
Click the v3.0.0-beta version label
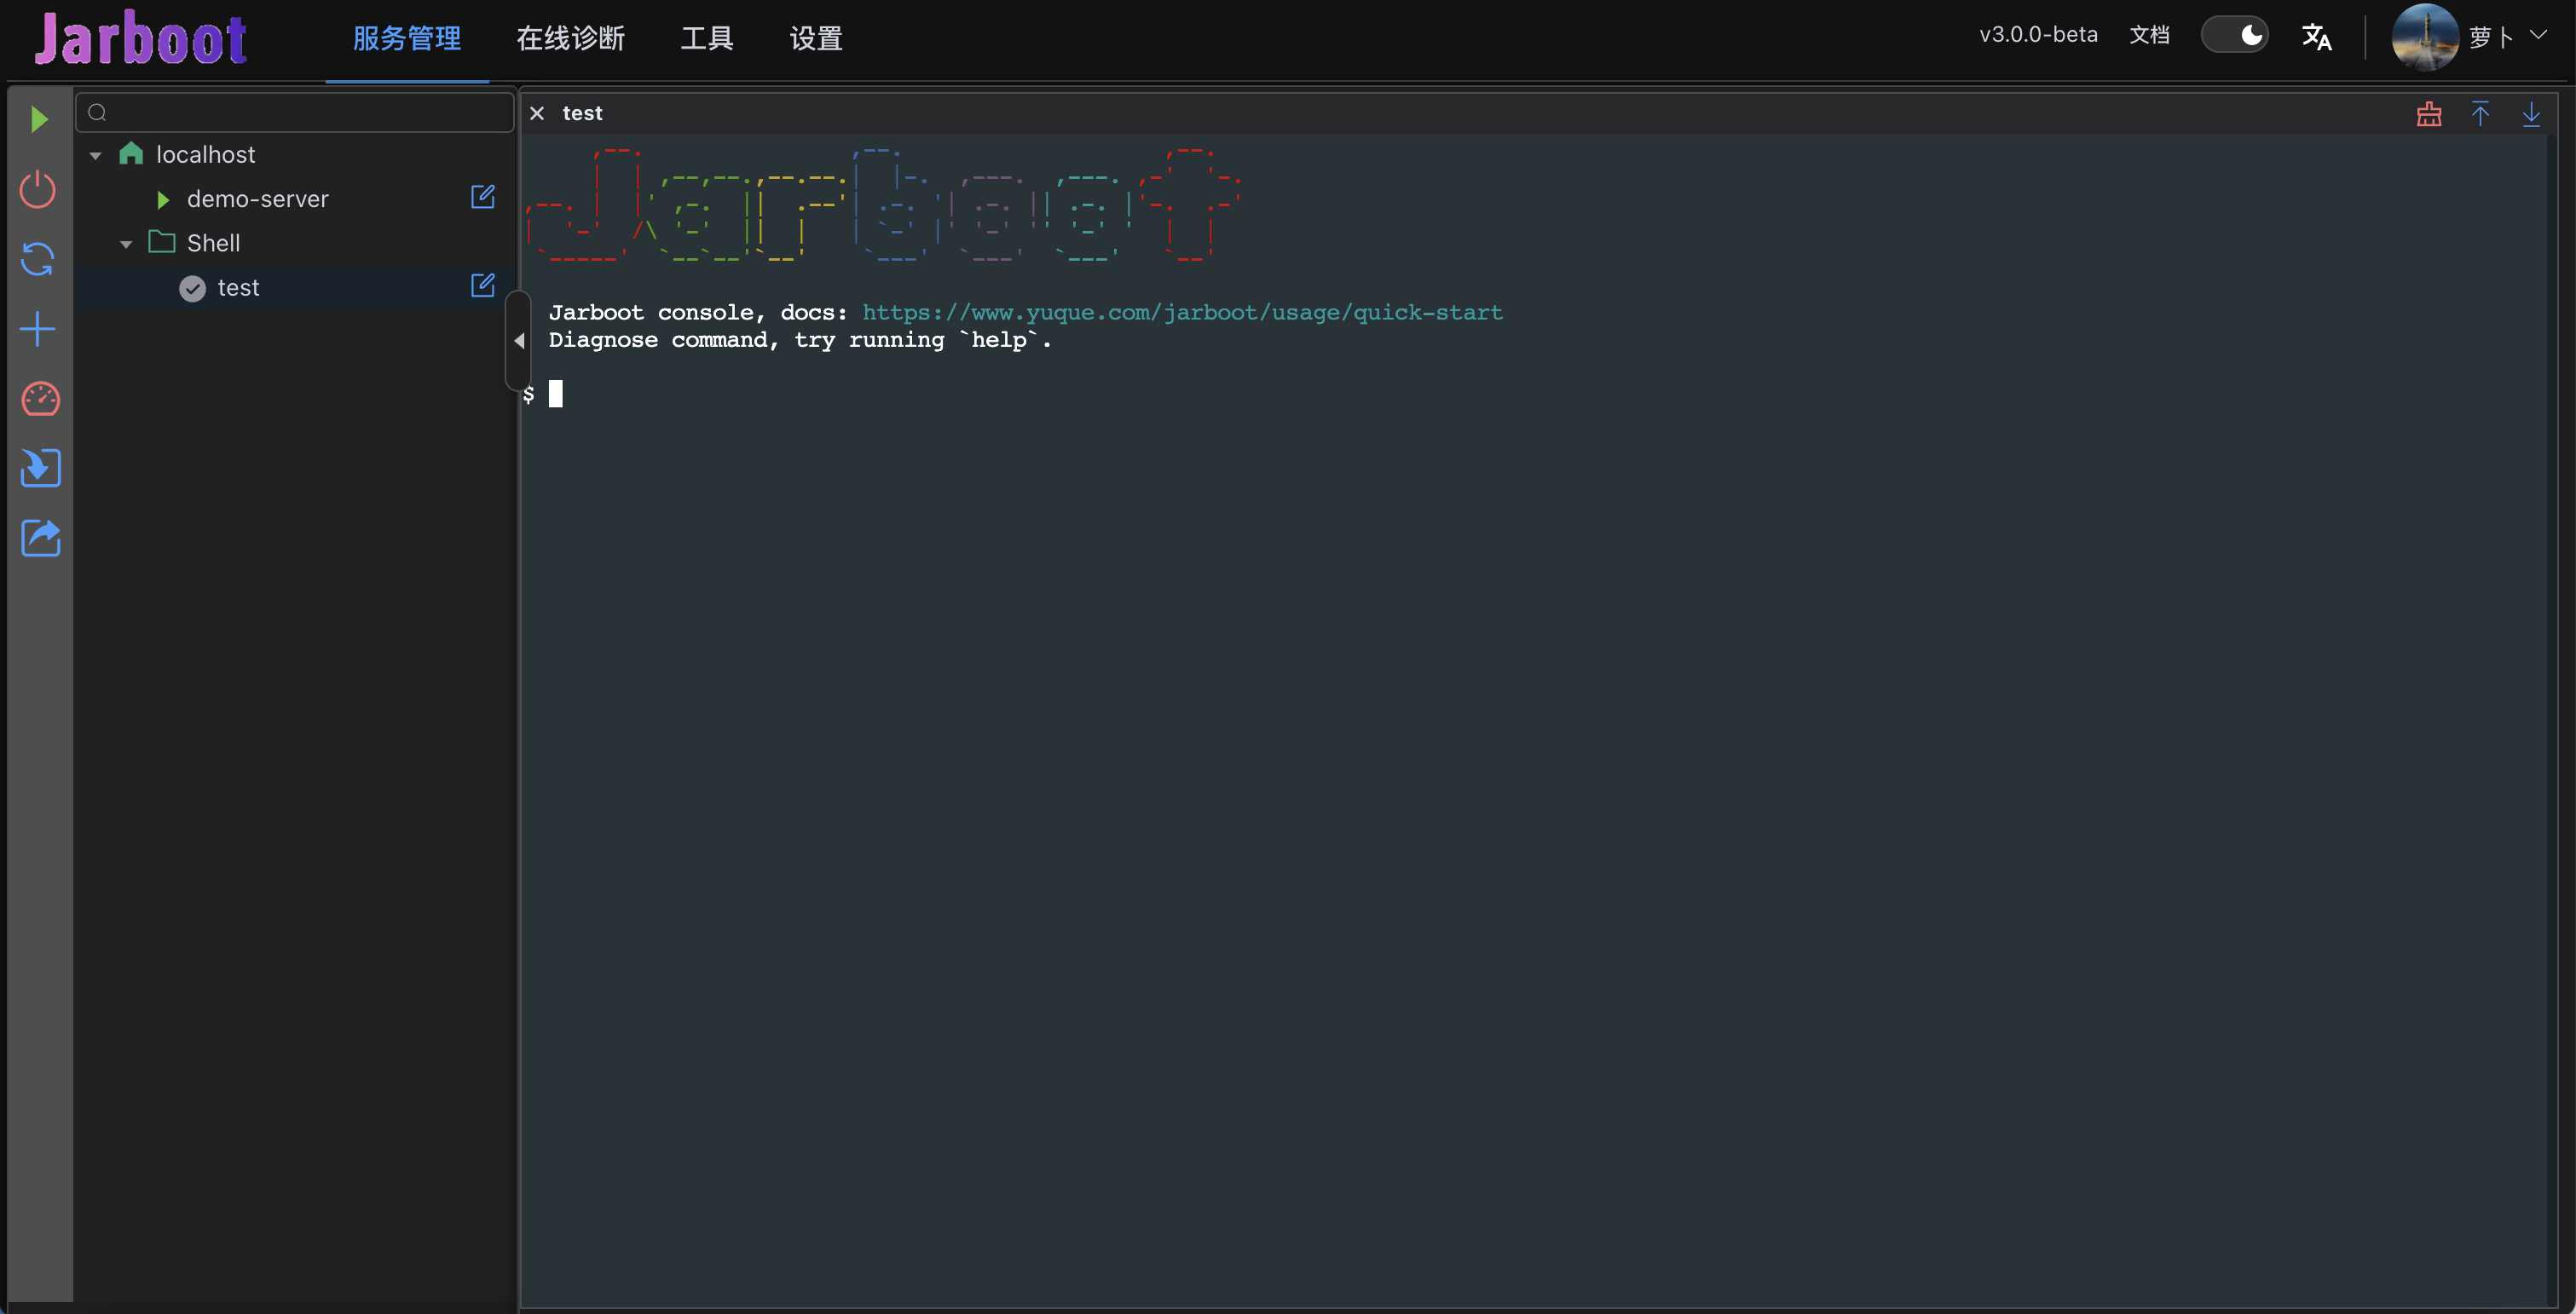coord(2038,35)
